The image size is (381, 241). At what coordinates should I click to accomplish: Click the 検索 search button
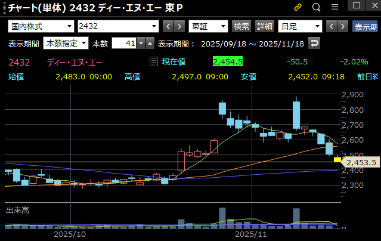[241, 26]
